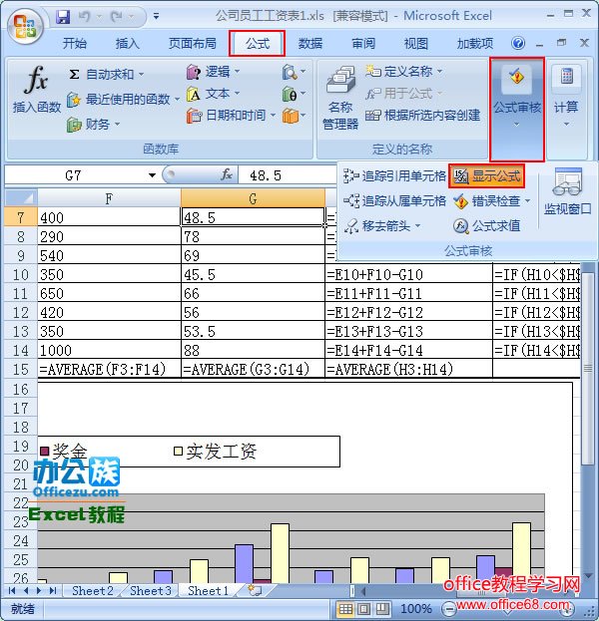Click cell containing =AVERAGE(G3:G14)
The height and width of the screenshot is (621, 599).
(253, 369)
